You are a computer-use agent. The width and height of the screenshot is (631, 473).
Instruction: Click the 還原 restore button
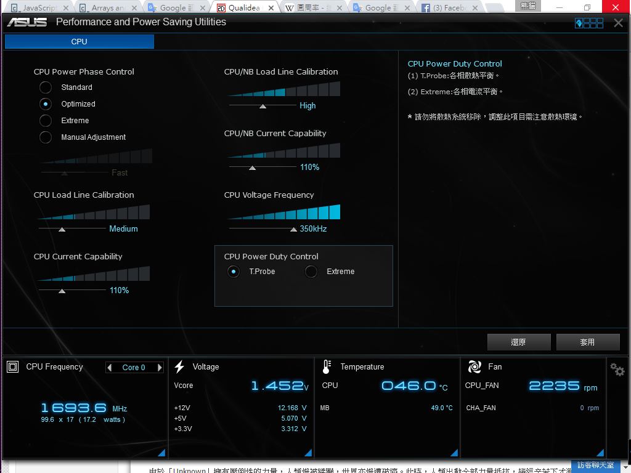pyautogui.click(x=519, y=342)
